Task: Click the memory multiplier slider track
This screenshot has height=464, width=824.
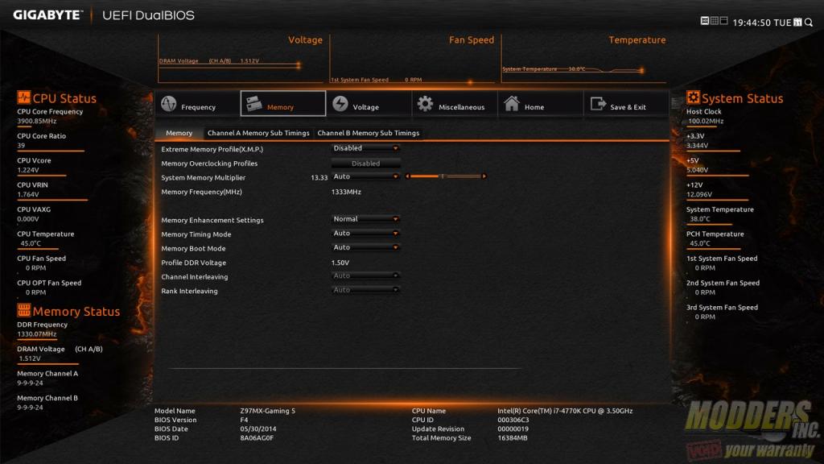Action: click(x=447, y=176)
